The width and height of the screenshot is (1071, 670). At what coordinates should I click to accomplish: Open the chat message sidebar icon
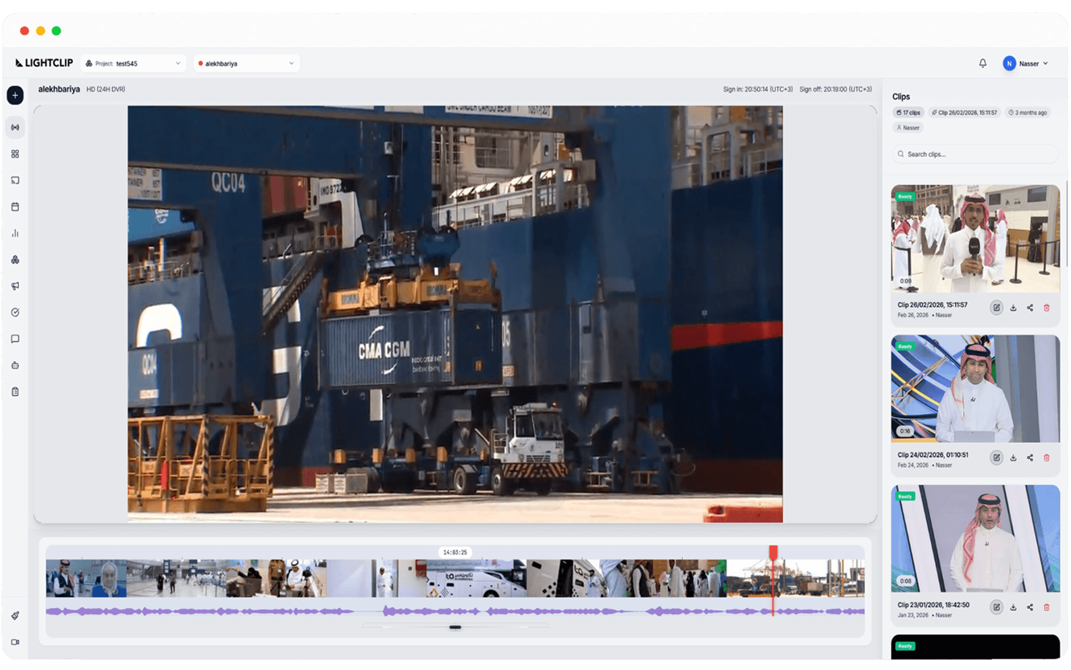click(x=15, y=339)
